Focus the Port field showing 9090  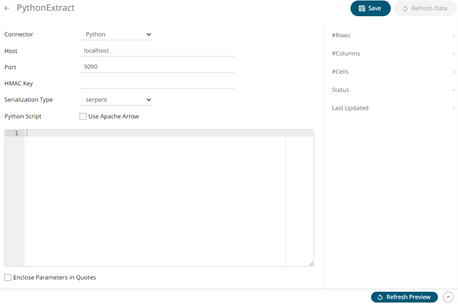(157, 67)
